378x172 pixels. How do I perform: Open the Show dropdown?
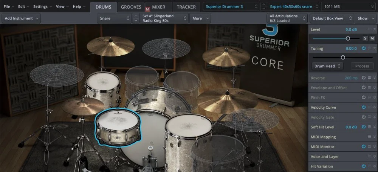365,18
